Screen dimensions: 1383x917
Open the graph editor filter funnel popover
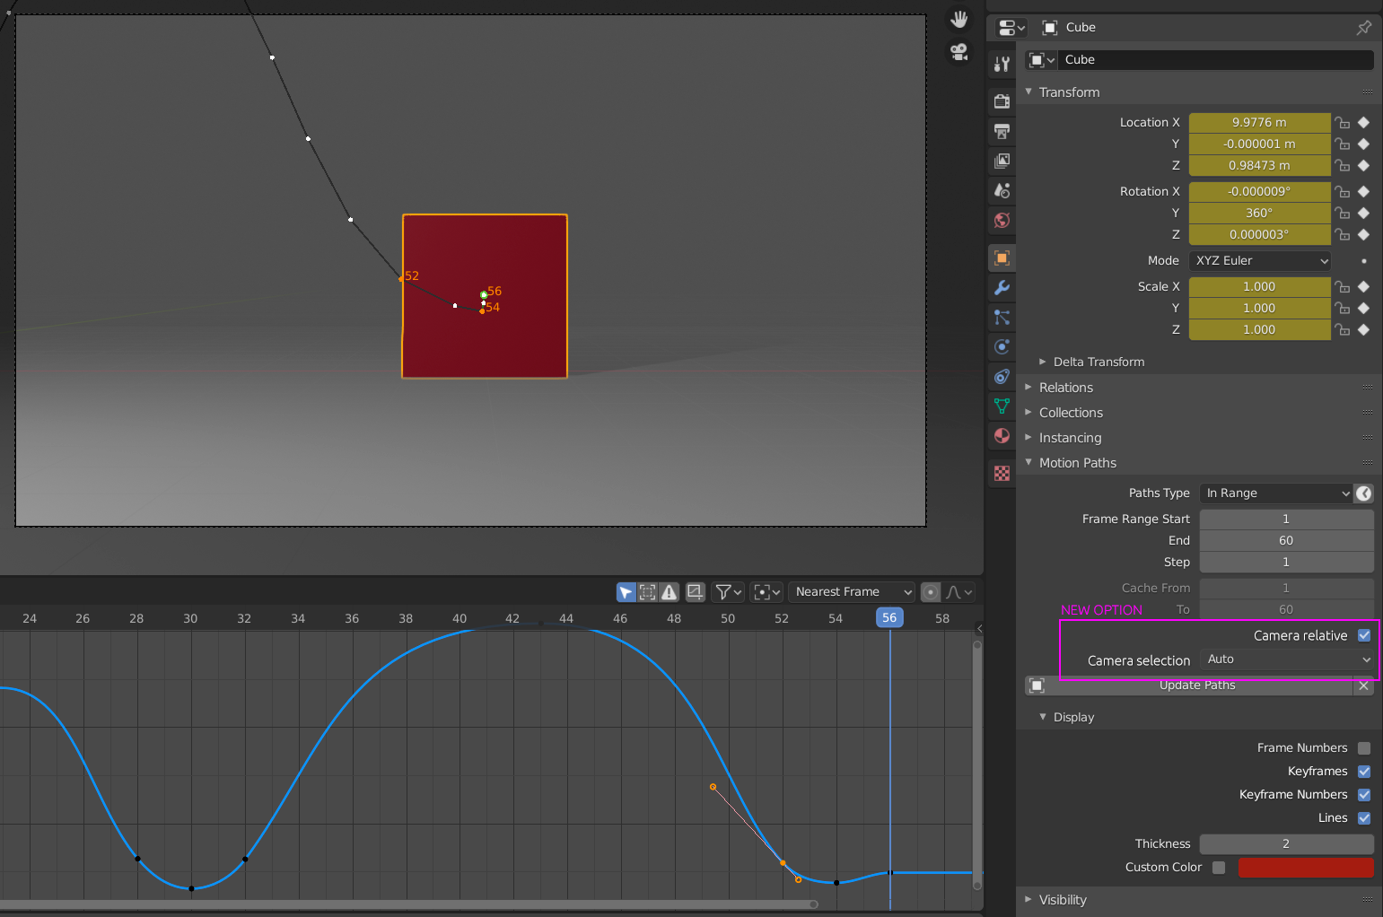tap(728, 592)
